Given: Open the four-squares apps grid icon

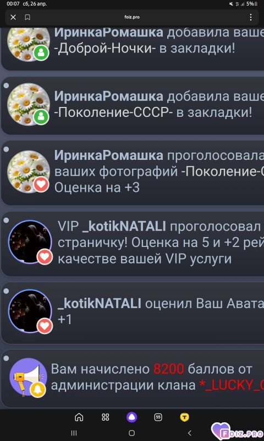Looking at the screenshot, I should click(106, 417).
